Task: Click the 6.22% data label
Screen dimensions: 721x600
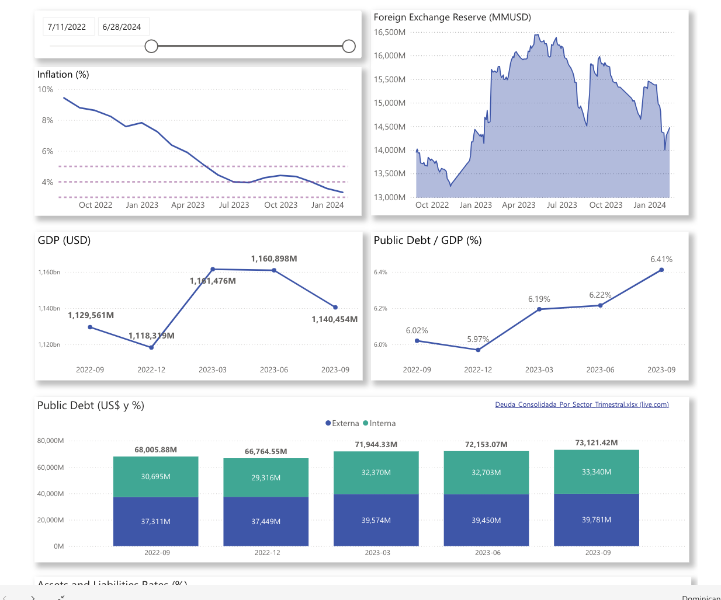Action: [600, 295]
